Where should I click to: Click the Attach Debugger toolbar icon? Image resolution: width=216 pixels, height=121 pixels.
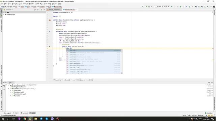(189, 7)
